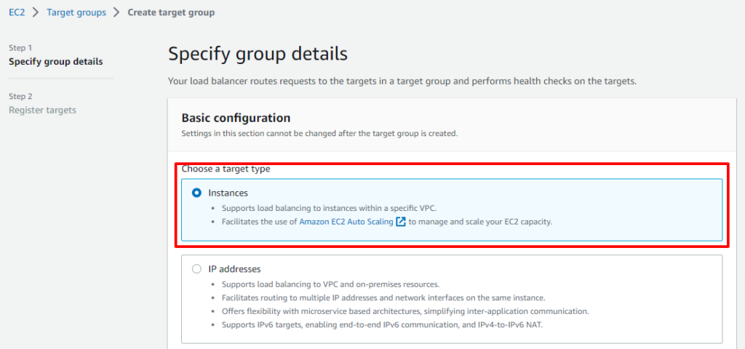Go to Register targets wizard step
The height and width of the screenshot is (349, 745).
(x=43, y=111)
